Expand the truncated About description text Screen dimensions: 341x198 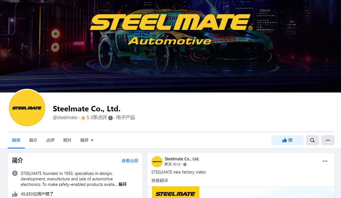[123, 184]
